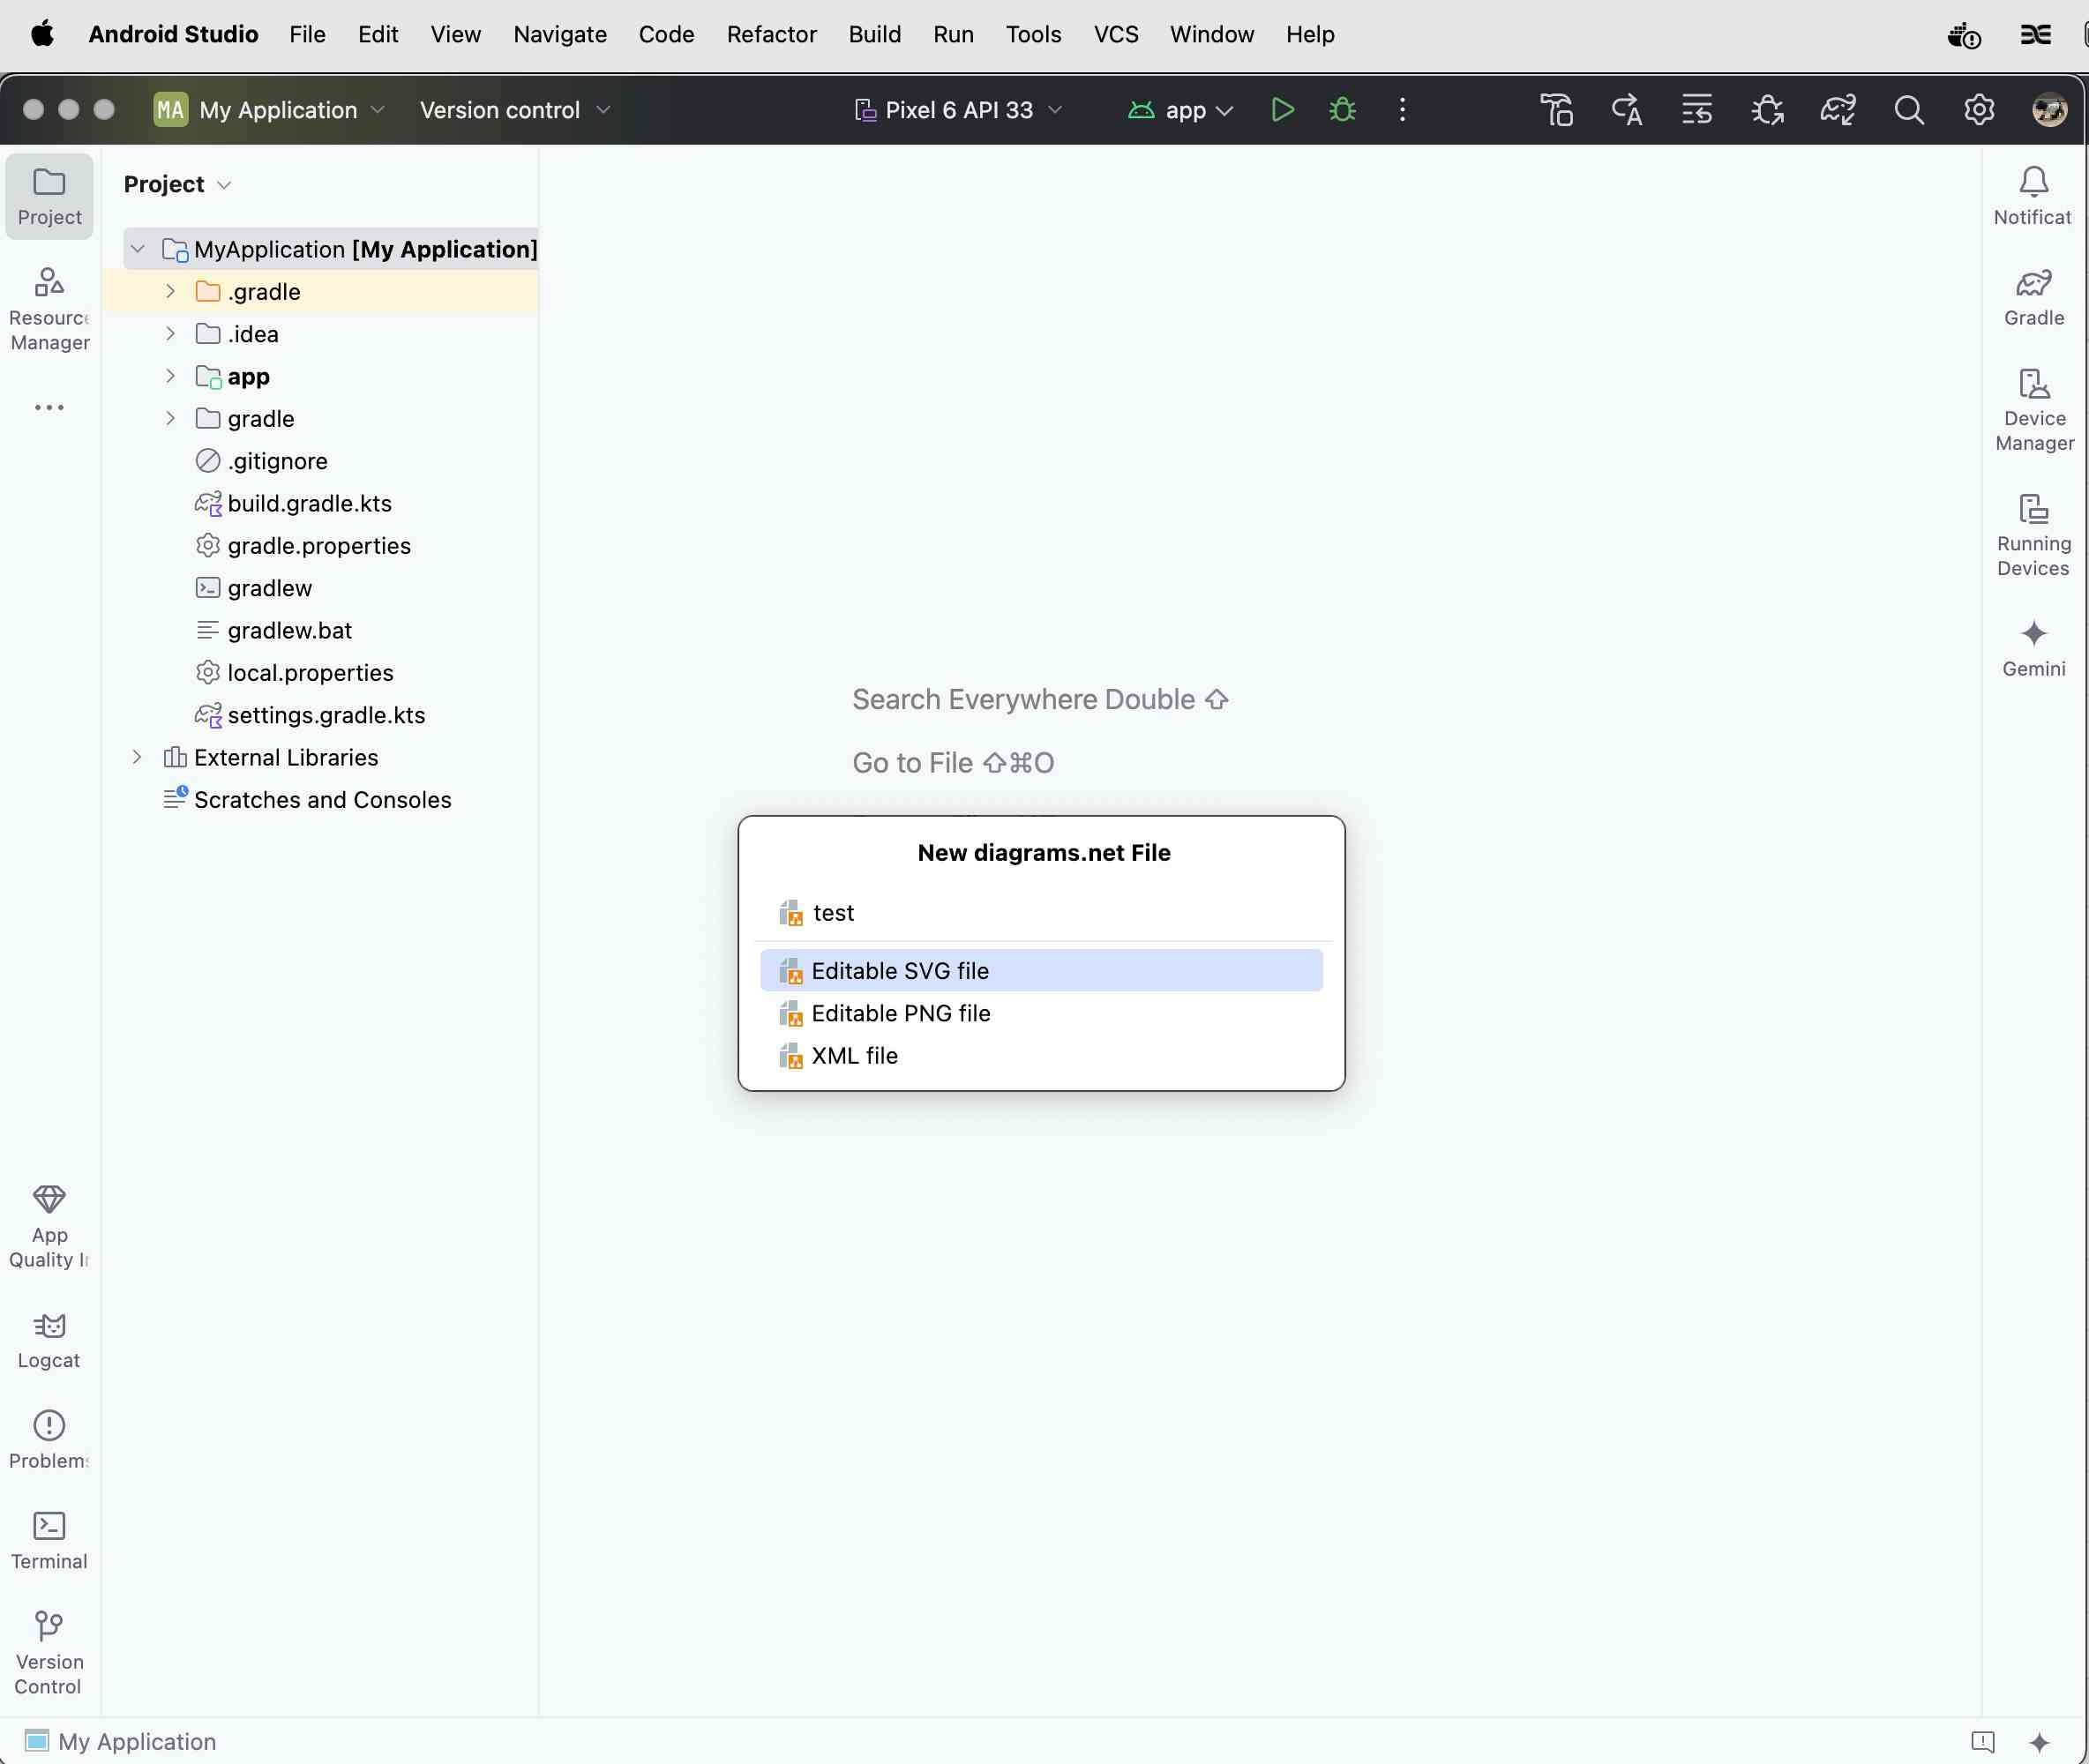Run the app with green play button
This screenshot has height=1764, width=2089.
1282,109
